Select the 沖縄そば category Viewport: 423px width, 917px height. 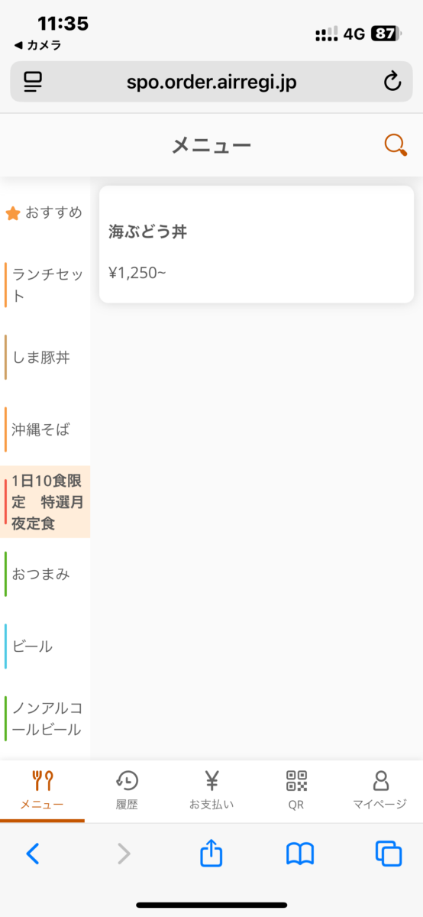pyautogui.click(x=45, y=429)
